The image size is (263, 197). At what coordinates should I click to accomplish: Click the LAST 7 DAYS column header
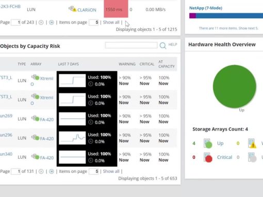[x=69, y=64]
